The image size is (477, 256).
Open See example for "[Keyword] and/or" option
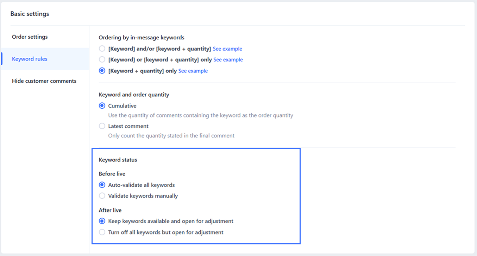click(227, 49)
